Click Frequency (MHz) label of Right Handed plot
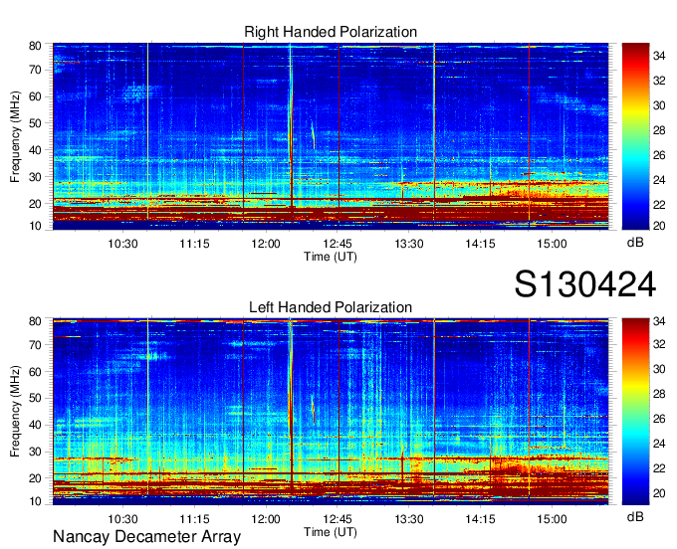The width and height of the screenshot is (677, 549). [x=15, y=136]
